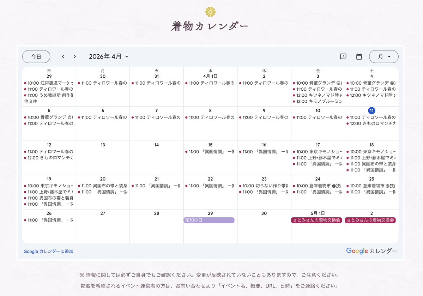Open 11:00 ティロワール春の event on 7th

coord(156,117)
